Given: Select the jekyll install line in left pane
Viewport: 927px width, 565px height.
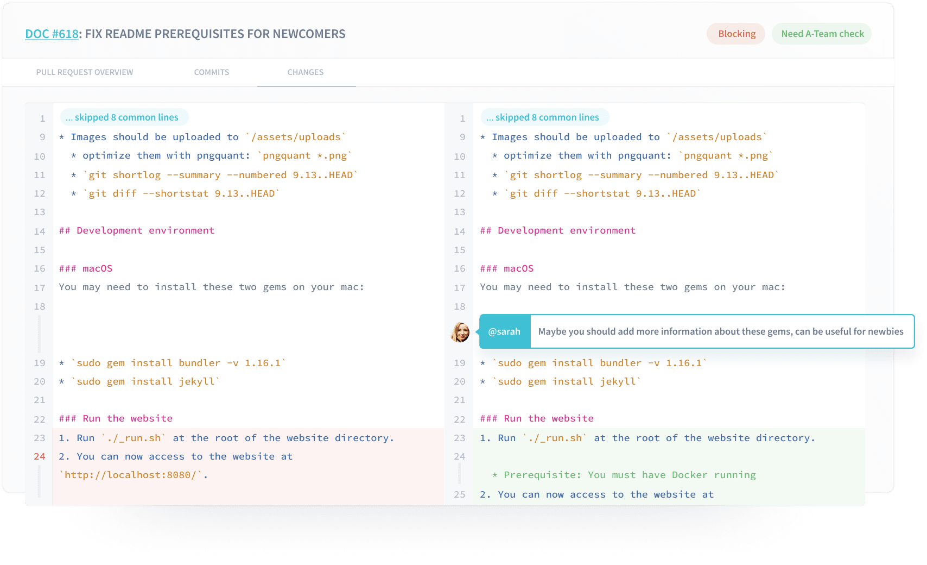Looking at the screenshot, I should pos(139,382).
